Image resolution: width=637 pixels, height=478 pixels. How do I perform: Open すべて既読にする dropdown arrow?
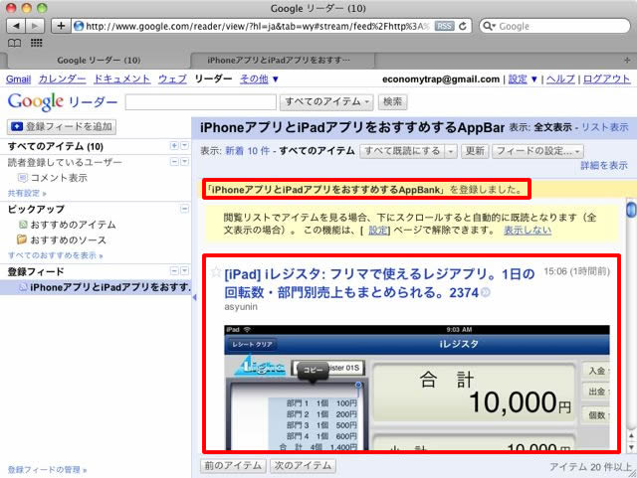(x=451, y=151)
